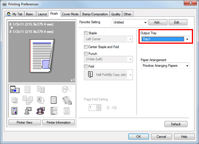Enable the Staple checkbox
199x144 pixels.
[x=86, y=33]
